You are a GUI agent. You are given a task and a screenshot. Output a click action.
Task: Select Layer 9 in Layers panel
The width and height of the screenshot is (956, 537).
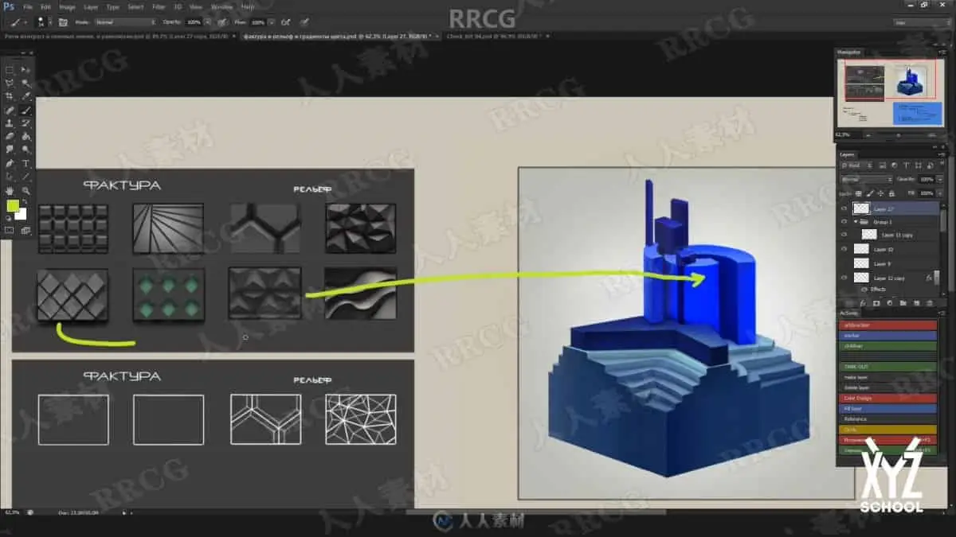pos(888,263)
